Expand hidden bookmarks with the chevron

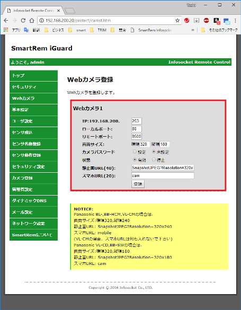pyautogui.click(x=193, y=30)
